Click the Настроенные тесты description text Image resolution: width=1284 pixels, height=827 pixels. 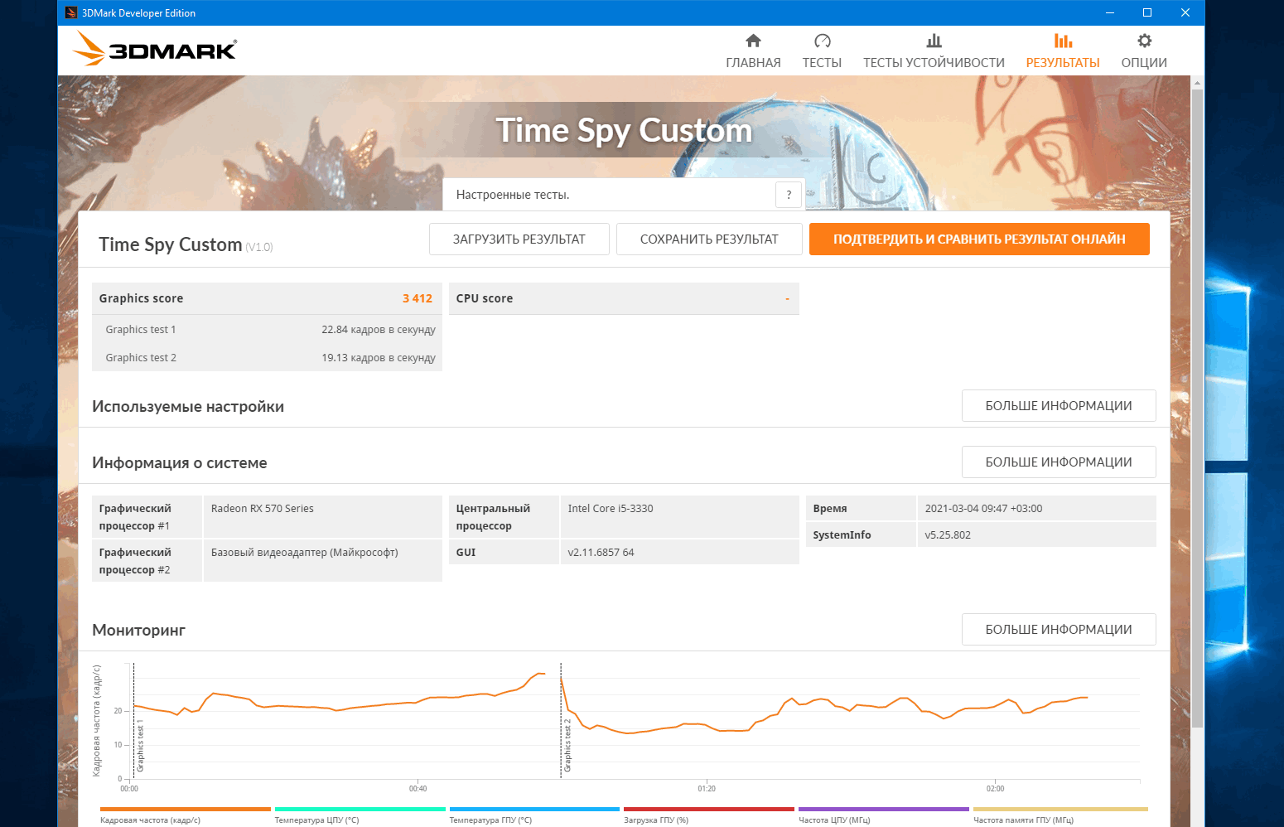(512, 195)
